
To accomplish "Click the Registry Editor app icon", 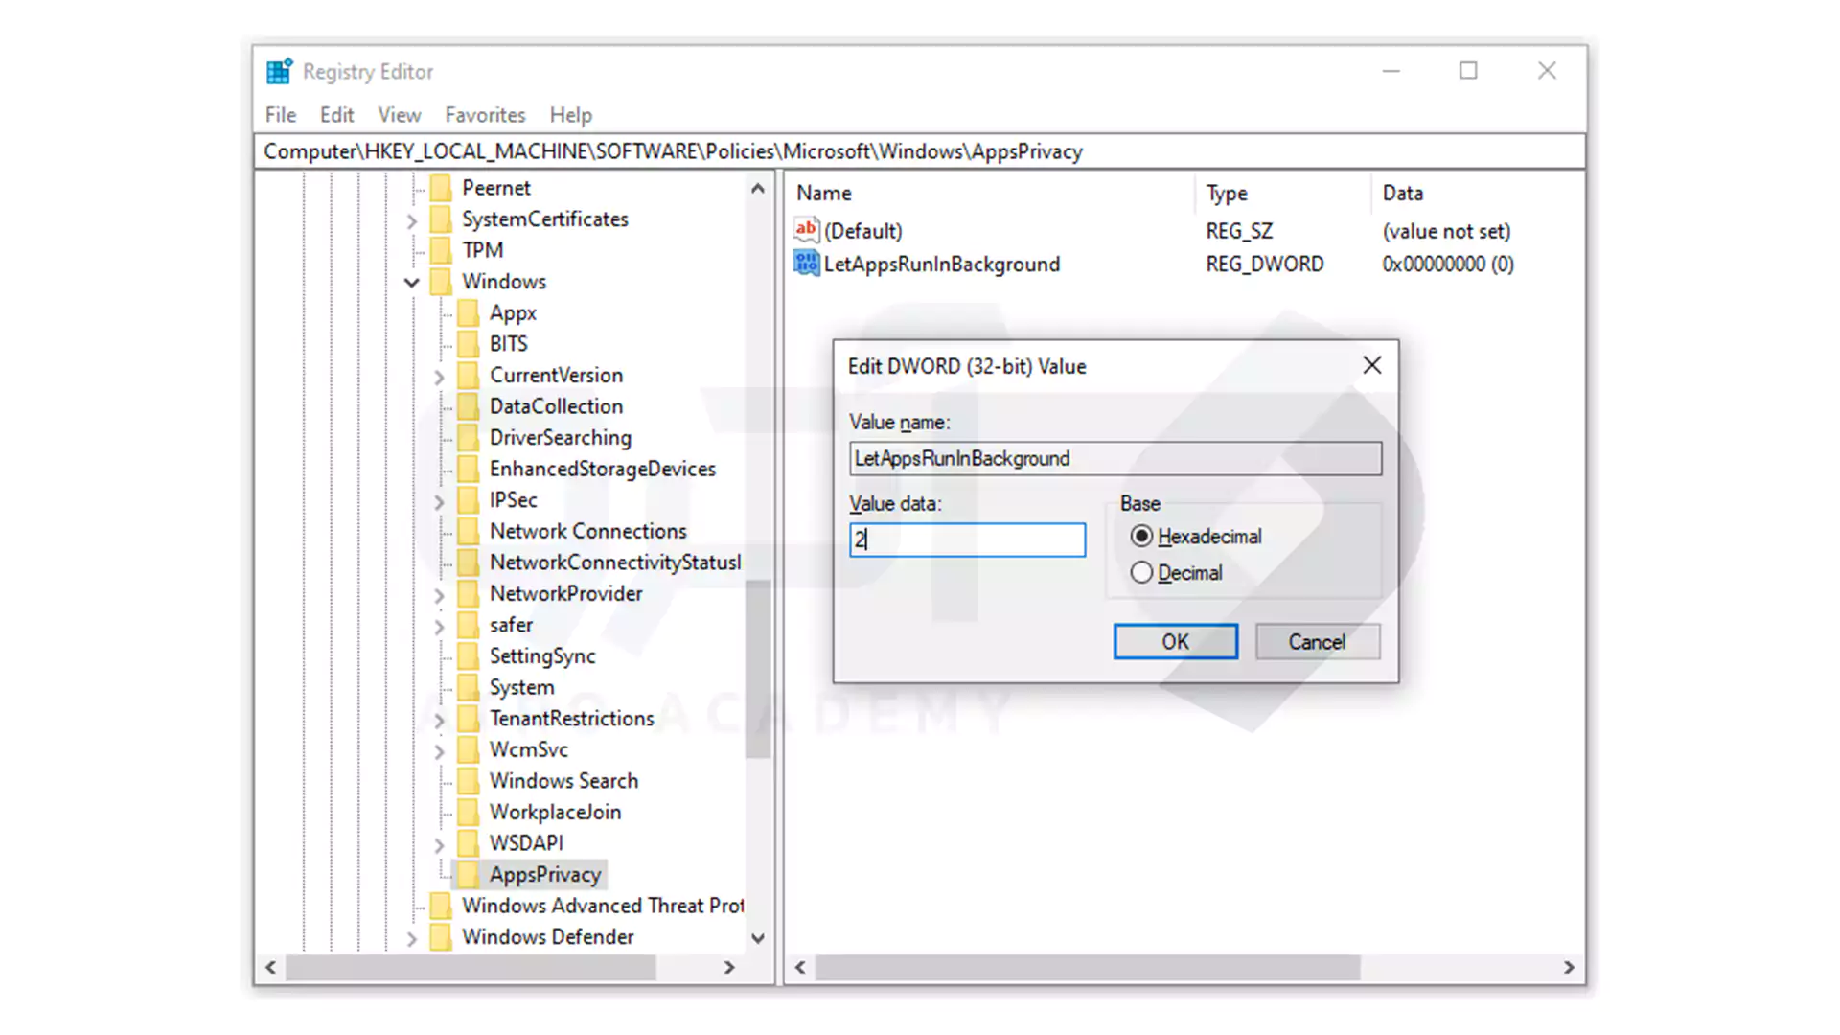I will point(279,71).
